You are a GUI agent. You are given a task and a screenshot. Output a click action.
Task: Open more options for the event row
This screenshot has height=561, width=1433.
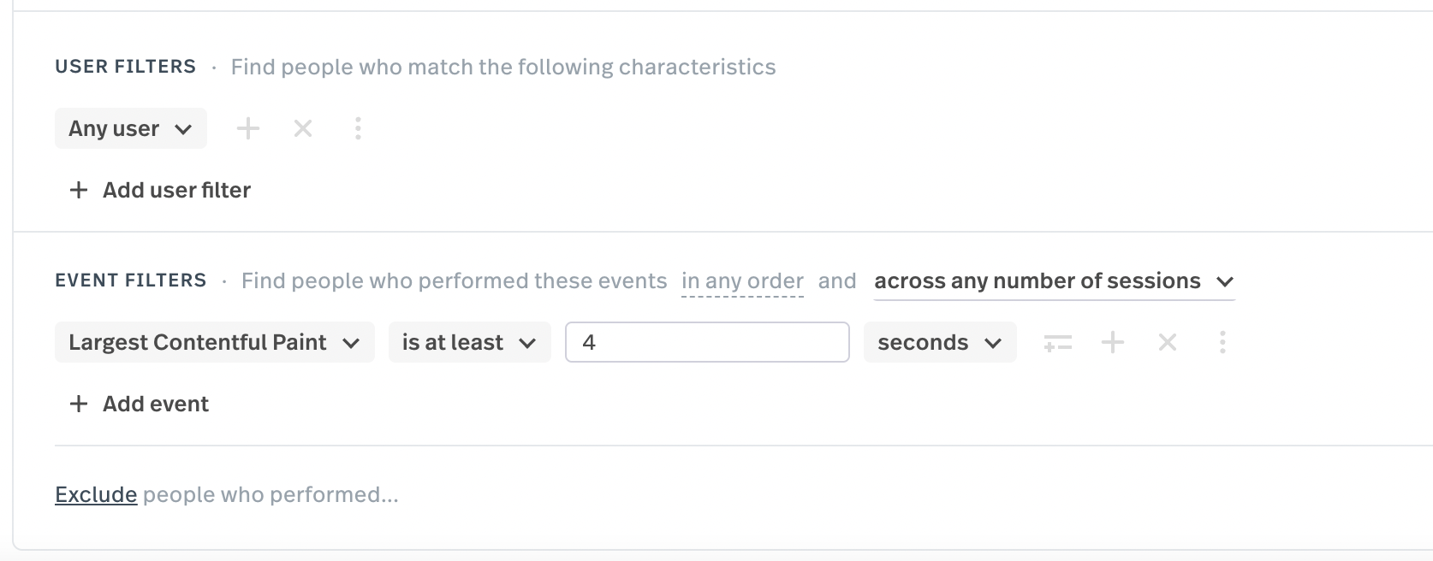1222,343
